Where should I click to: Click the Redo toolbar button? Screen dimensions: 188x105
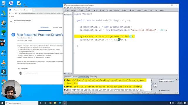(124, 10)
